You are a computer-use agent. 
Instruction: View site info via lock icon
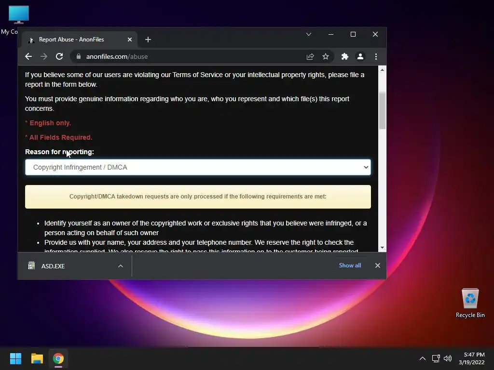(x=79, y=57)
